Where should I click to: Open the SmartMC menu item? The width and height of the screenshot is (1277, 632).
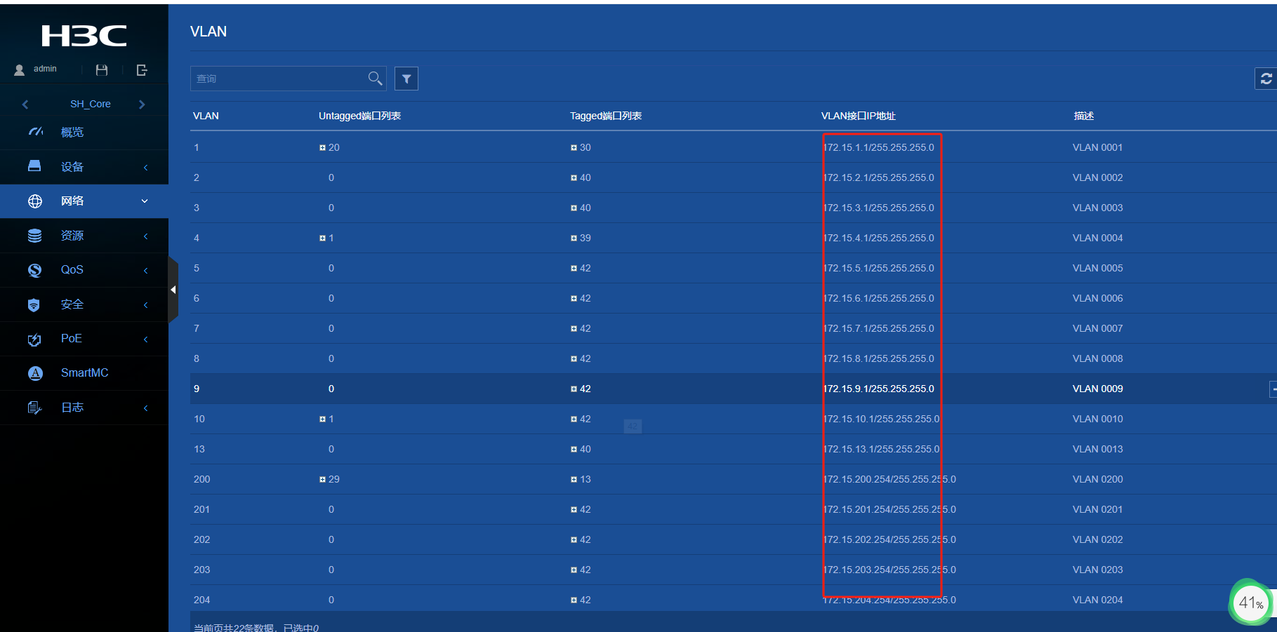click(x=84, y=373)
